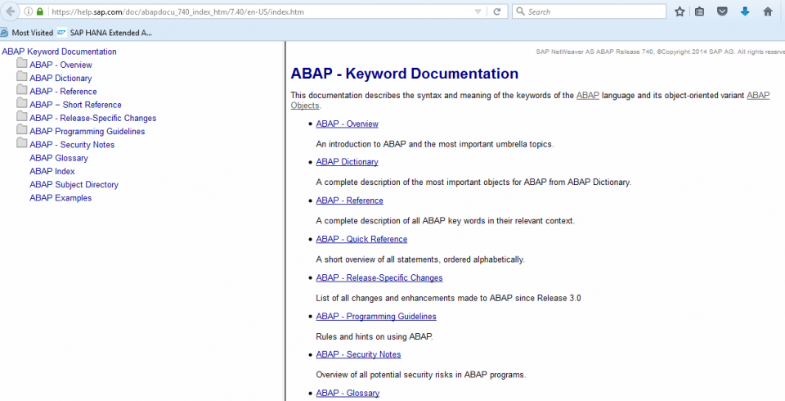Open the ABAP - Quick Reference link
Image resolution: width=785 pixels, height=401 pixels.
coord(361,239)
